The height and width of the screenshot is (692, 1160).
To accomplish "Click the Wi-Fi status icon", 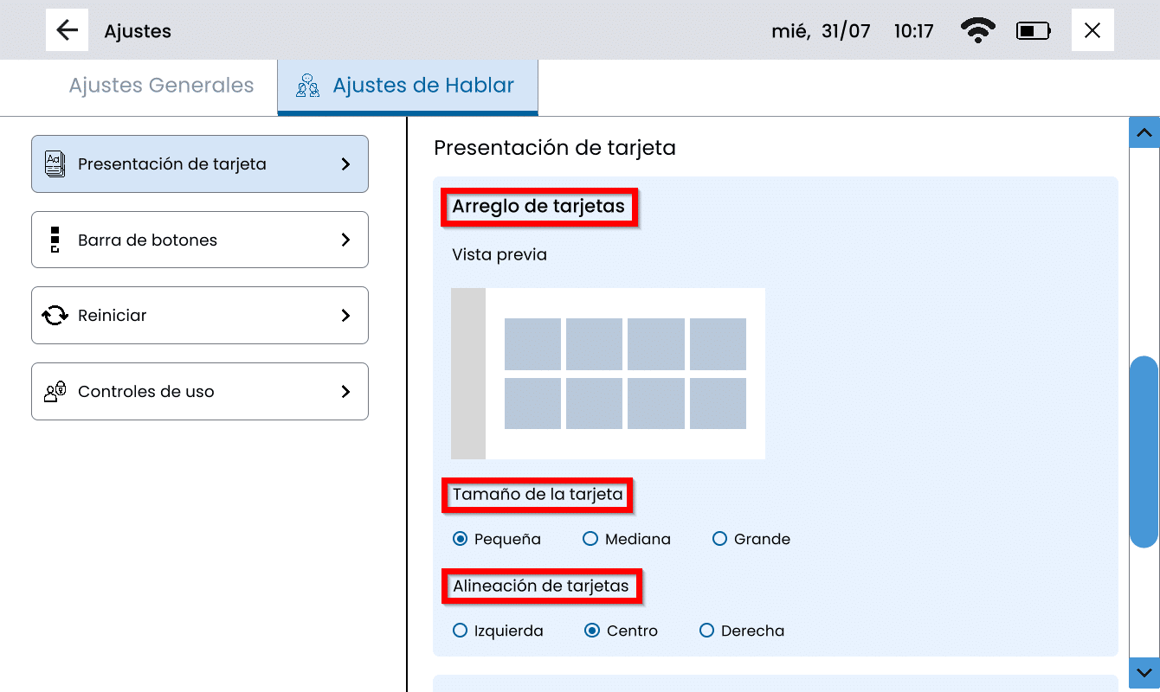I will pos(977,31).
